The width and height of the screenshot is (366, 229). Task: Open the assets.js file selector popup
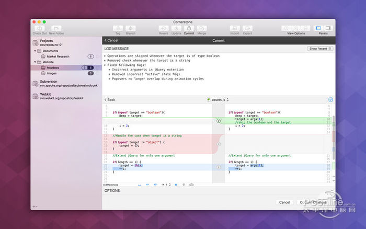(218, 100)
